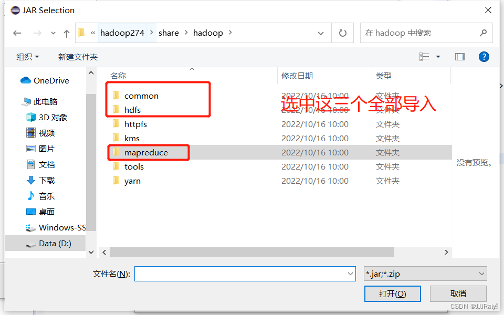
Task: Select OneDrive in the sidebar
Action: pos(46,80)
